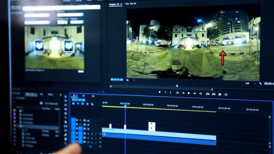
Task: Click the program monitor scrubber playhead
Action: [x=177, y=86]
